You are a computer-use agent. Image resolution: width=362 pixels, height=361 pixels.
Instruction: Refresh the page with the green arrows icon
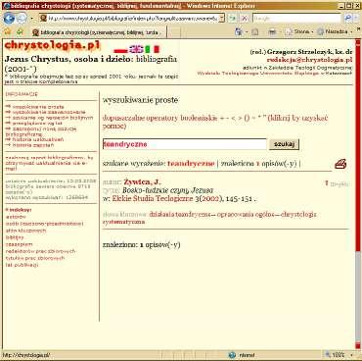coord(233,18)
